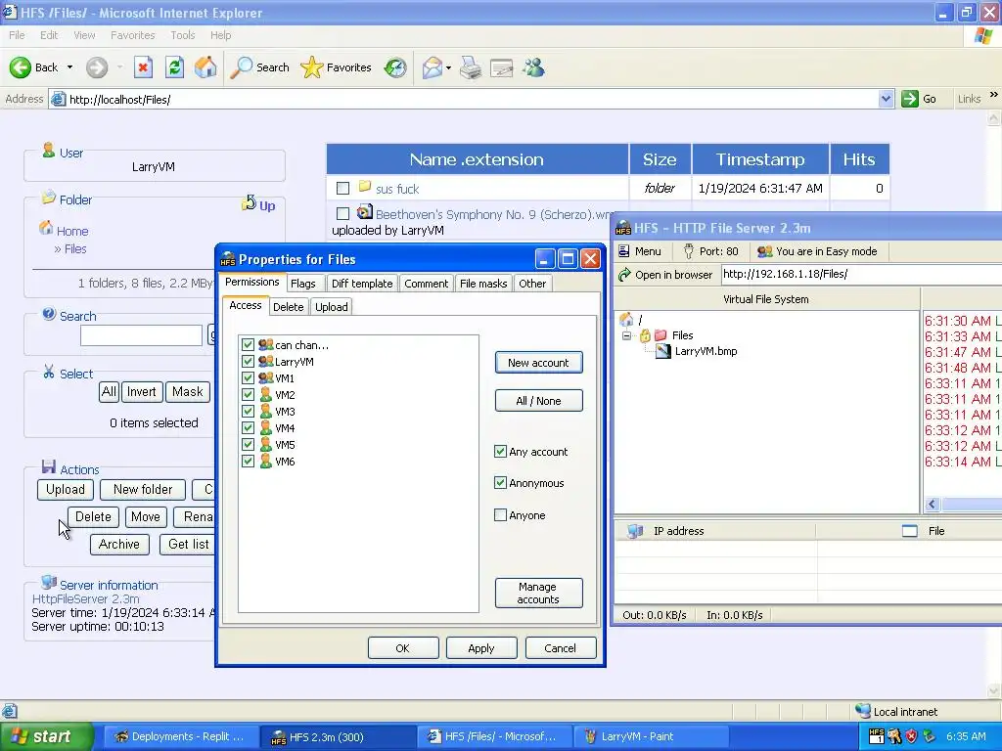Click You are in Easy mode toggle

[x=817, y=251]
